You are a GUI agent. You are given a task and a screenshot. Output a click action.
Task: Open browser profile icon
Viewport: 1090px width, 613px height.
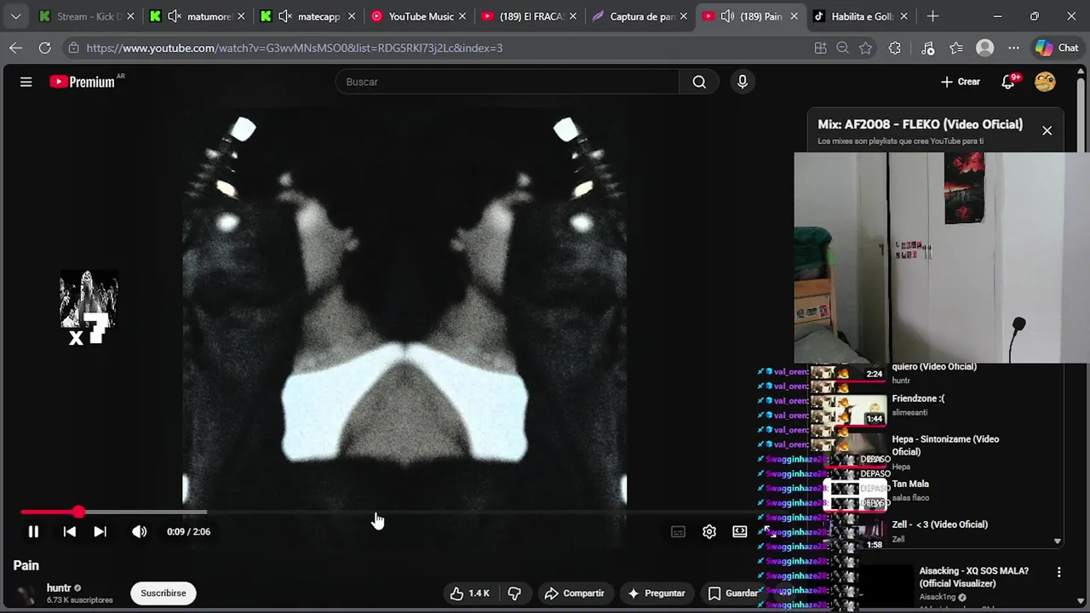point(985,48)
